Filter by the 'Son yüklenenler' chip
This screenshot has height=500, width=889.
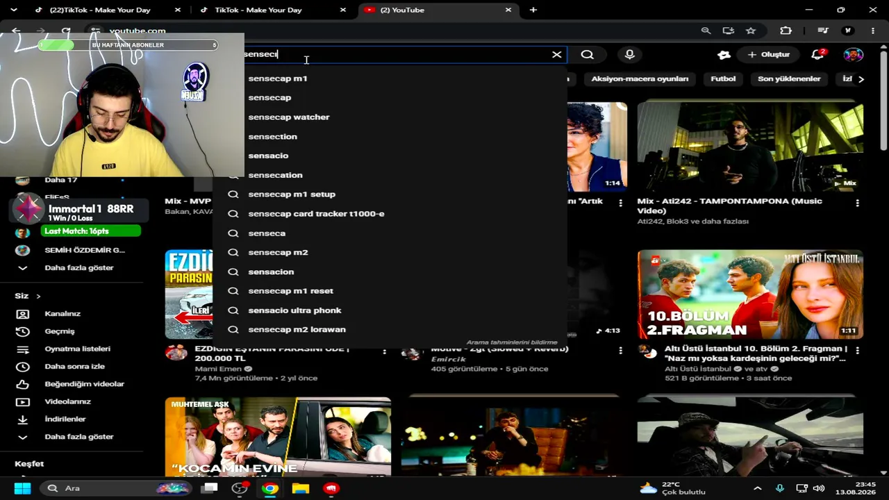789,79
